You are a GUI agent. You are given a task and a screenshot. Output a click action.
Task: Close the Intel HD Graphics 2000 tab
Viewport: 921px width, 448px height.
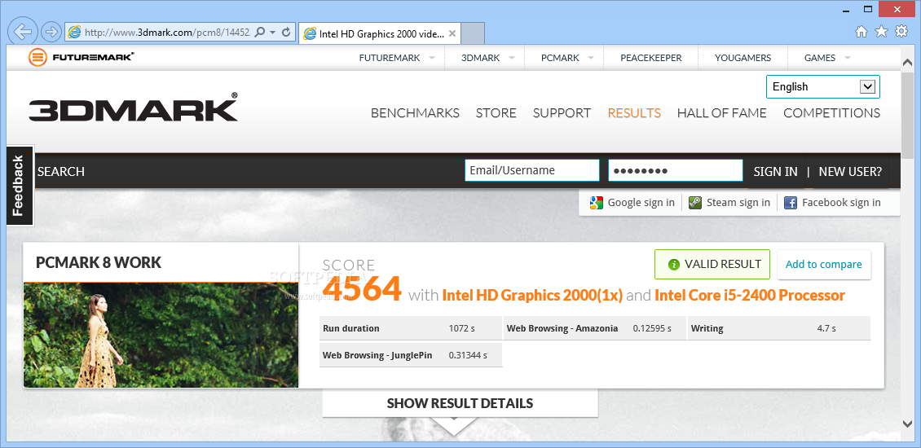(452, 33)
